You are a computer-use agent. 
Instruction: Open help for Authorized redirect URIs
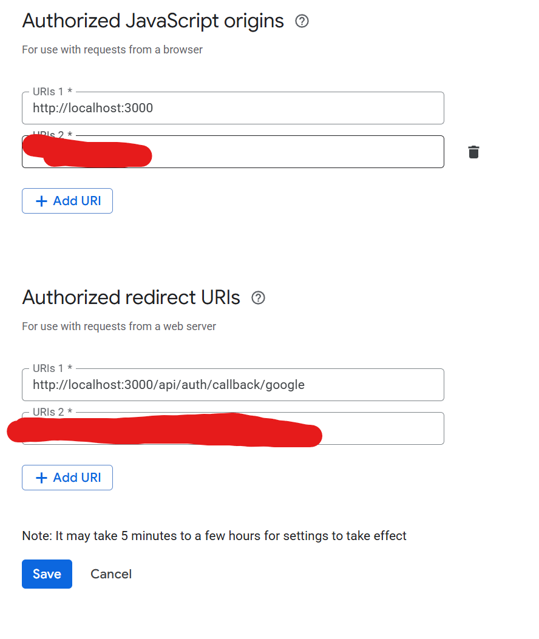tap(258, 298)
